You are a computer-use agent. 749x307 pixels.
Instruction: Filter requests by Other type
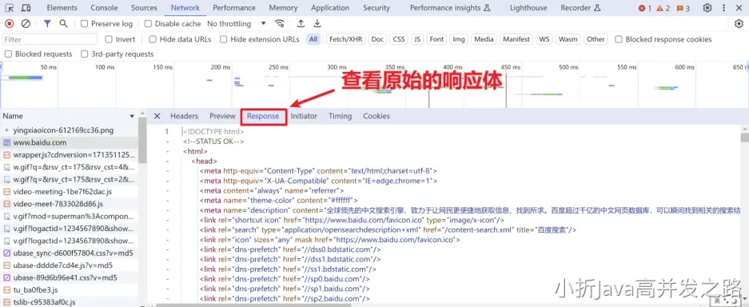click(x=596, y=39)
